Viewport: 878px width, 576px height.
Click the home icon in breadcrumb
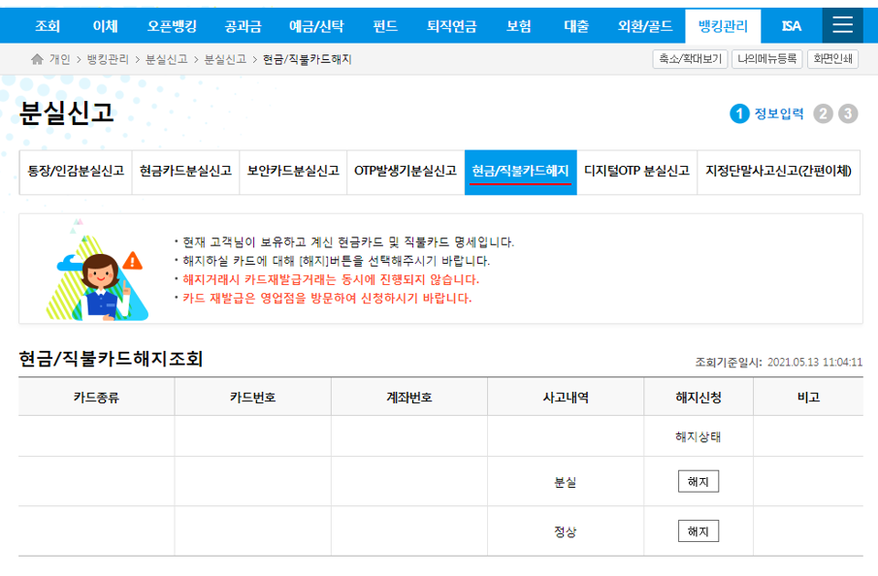pos(37,59)
